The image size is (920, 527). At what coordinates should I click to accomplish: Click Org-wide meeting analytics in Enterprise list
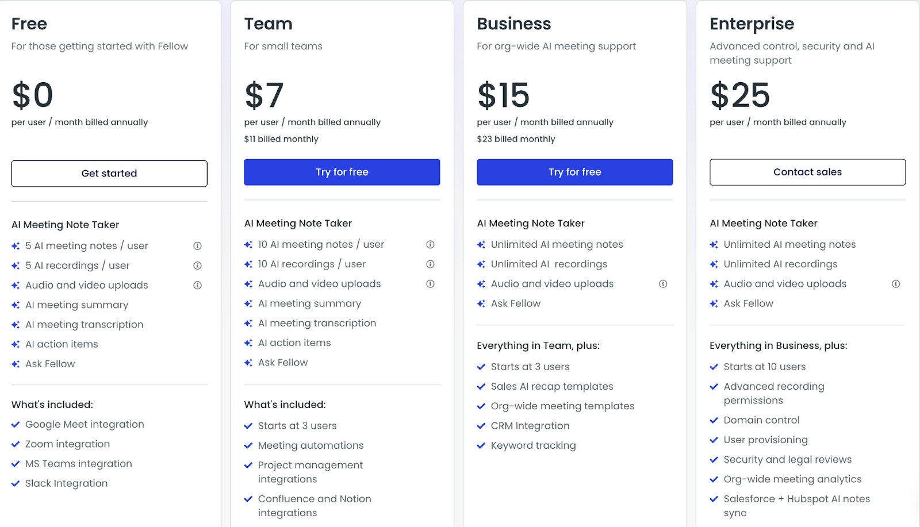tap(793, 479)
